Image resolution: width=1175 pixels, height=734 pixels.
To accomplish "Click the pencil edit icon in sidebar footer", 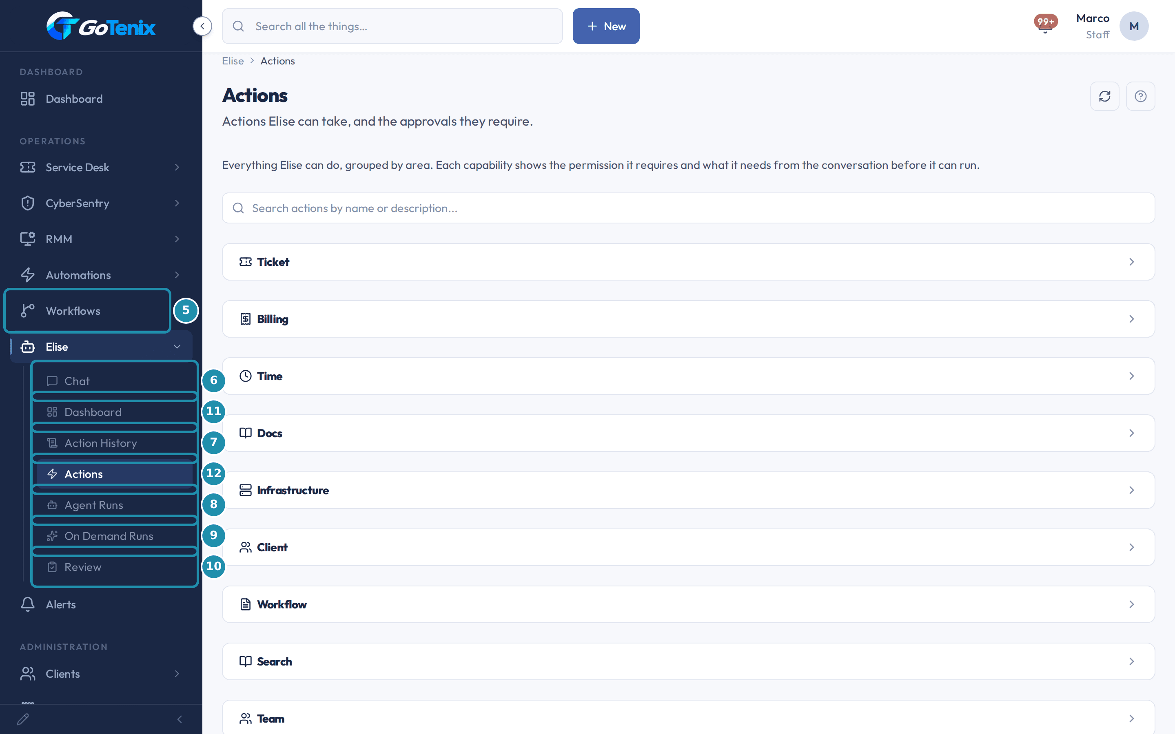I will [23, 719].
